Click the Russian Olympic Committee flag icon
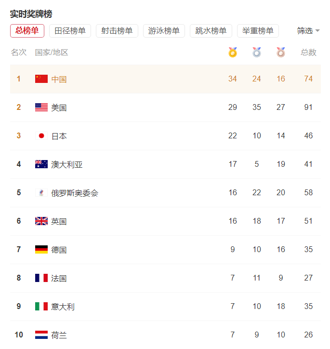This screenshot has height=349, width=330. (x=41, y=193)
